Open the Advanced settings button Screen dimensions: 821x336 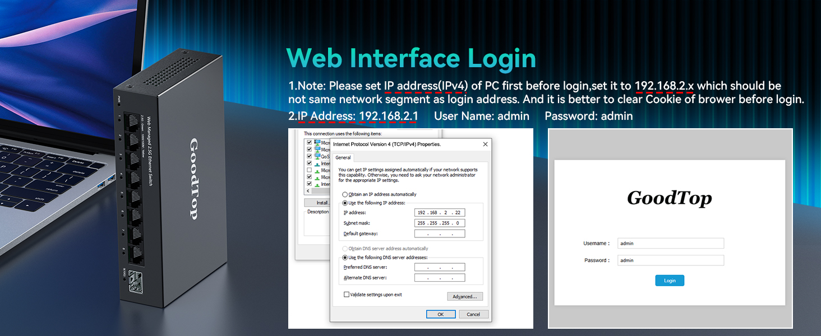pyautogui.click(x=465, y=297)
